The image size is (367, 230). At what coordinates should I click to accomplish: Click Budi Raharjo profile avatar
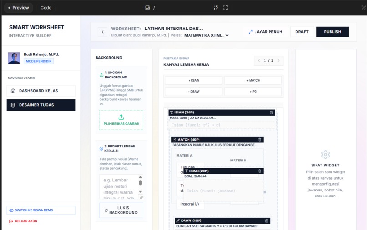click(14, 58)
